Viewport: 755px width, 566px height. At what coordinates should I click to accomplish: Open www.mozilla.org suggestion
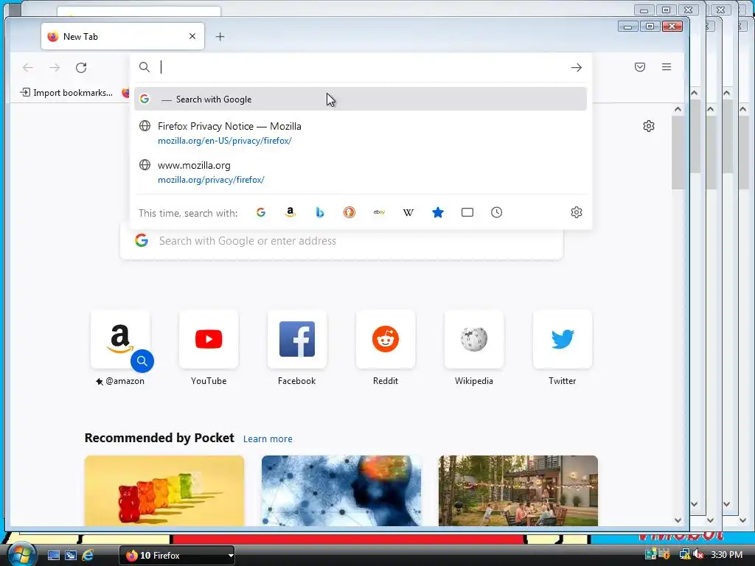[360, 172]
